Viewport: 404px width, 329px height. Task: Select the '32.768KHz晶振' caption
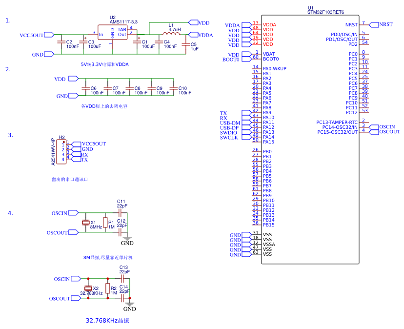click(107, 320)
